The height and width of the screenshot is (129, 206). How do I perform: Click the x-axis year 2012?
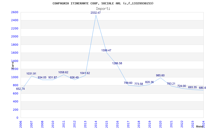tap(74, 124)
